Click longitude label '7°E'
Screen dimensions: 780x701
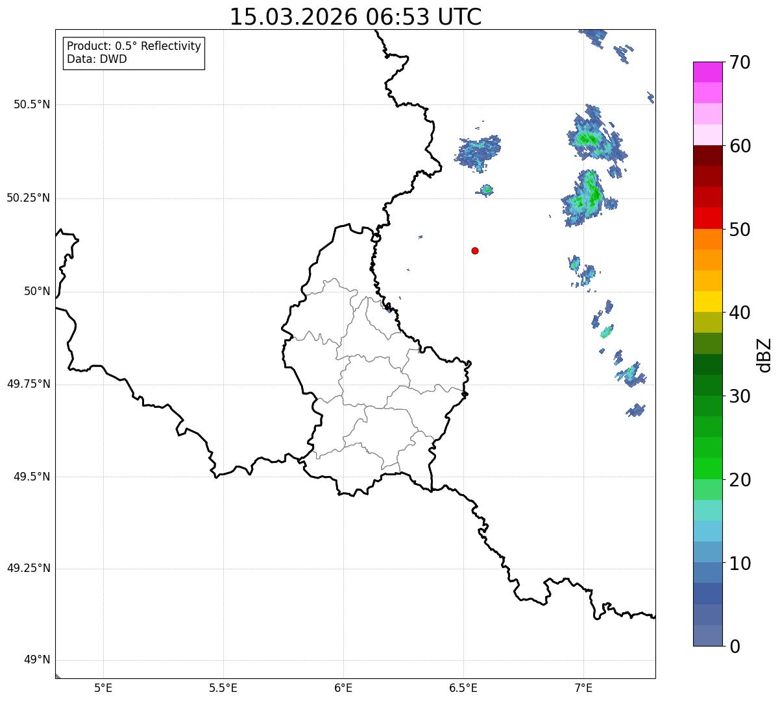(x=583, y=688)
